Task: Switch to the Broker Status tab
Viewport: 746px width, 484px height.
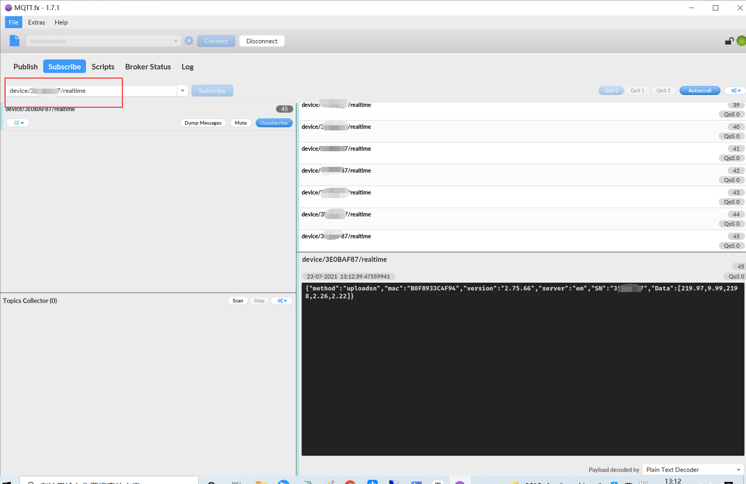Action: point(148,67)
